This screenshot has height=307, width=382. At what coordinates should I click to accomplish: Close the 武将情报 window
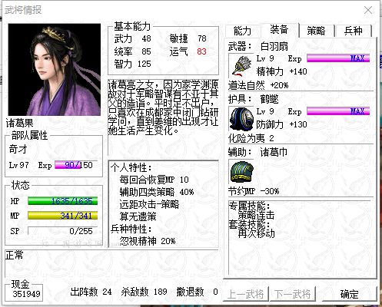point(368,10)
